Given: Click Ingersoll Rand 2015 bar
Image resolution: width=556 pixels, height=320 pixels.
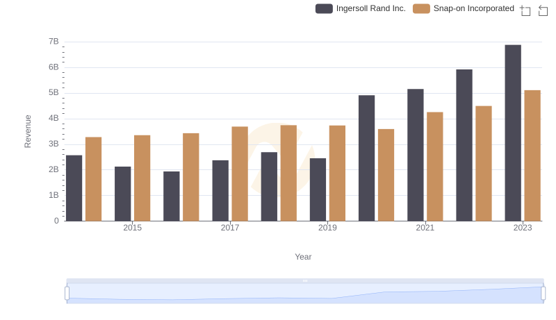Looking at the screenshot, I should point(123,194).
